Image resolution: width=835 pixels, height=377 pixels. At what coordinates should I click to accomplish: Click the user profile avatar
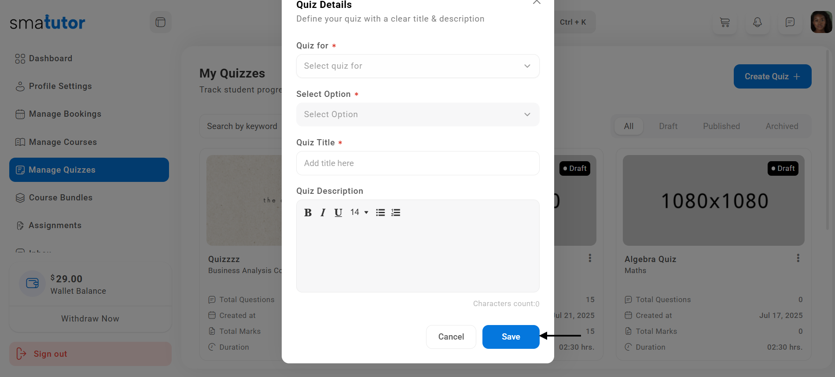click(x=821, y=22)
